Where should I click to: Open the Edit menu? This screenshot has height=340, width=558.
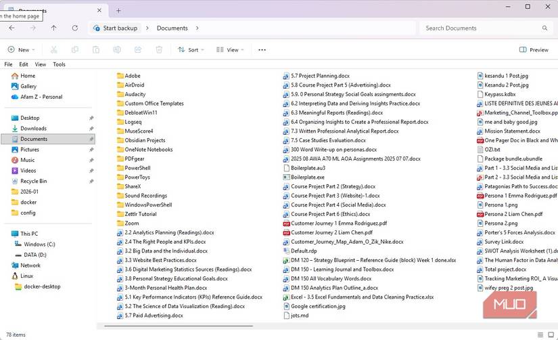24,64
